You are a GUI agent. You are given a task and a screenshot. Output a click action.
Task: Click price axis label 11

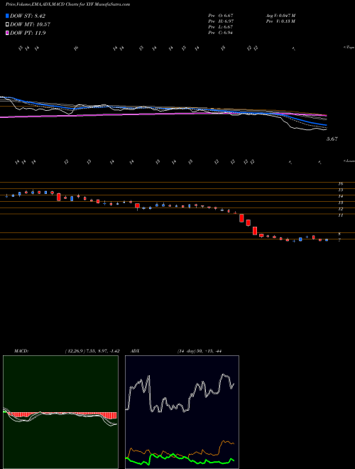point(340,215)
